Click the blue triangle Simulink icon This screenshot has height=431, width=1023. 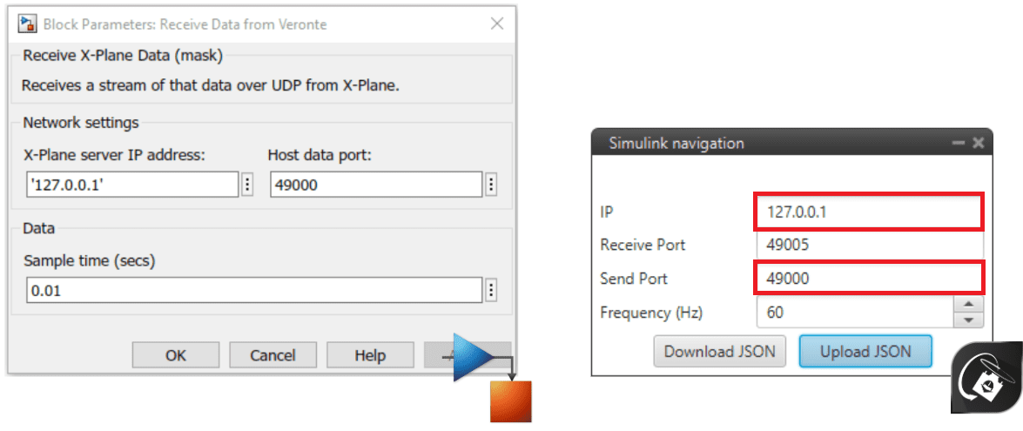[473, 358]
